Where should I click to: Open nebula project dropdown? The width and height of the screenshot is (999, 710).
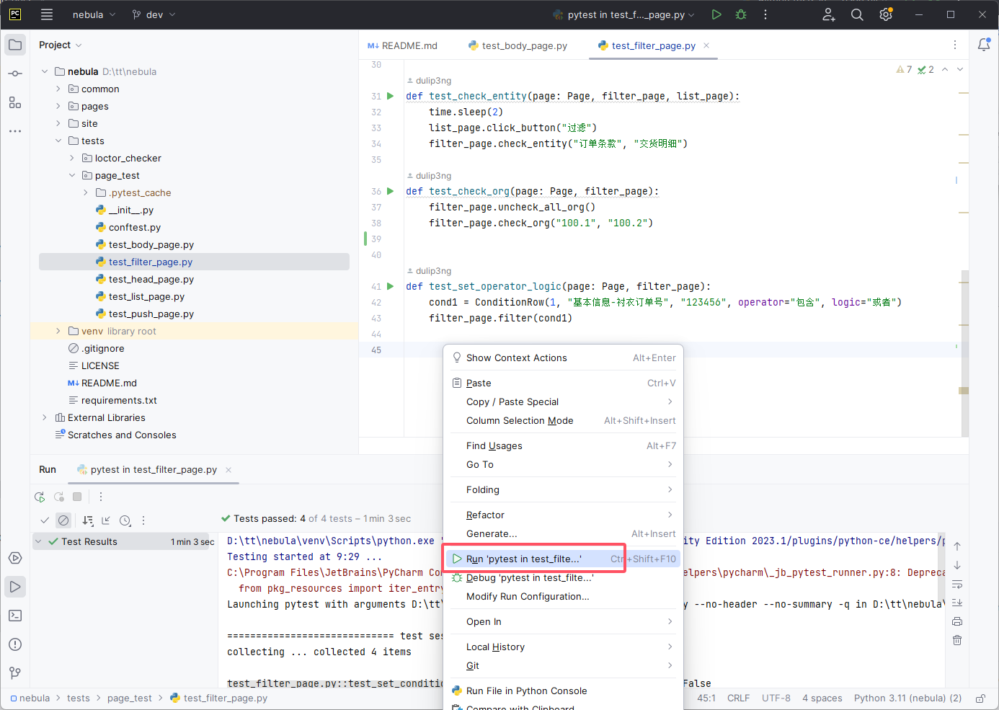[94, 14]
